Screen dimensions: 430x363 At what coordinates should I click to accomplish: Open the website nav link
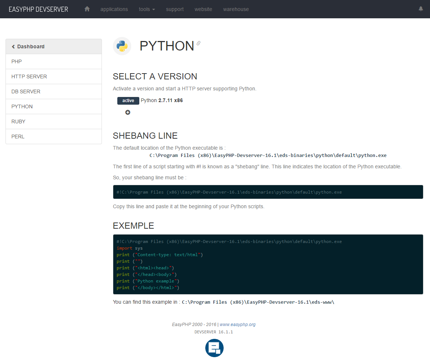(203, 9)
